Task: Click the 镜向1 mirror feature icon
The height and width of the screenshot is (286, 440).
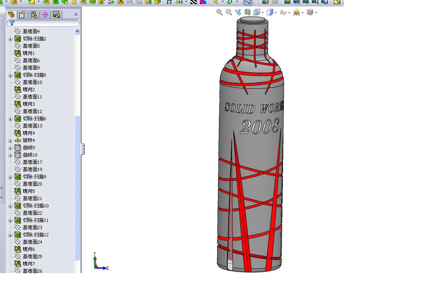Action: coord(18,53)
